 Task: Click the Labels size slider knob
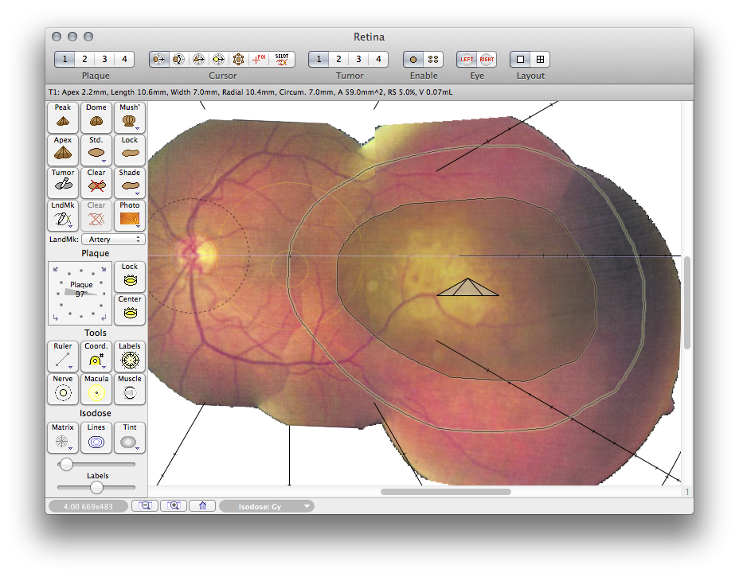tap(96, 487)
